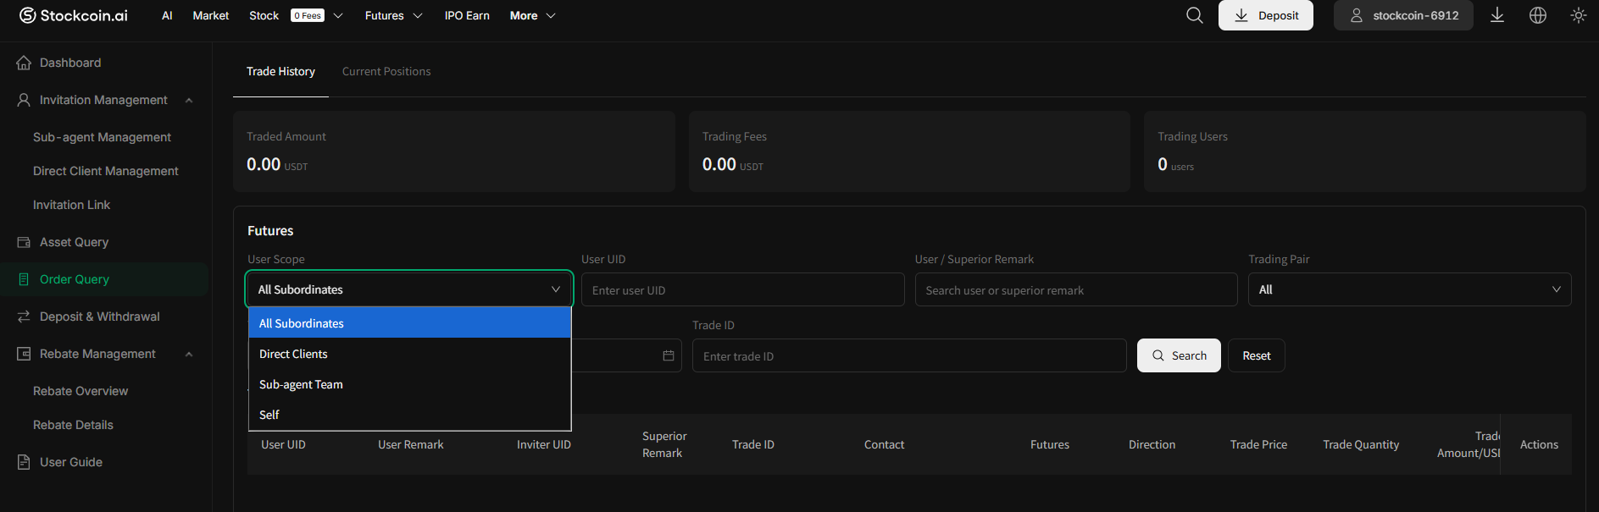Click the Order Query document icon
The image size is (1599, 512).
click(24, 279)
